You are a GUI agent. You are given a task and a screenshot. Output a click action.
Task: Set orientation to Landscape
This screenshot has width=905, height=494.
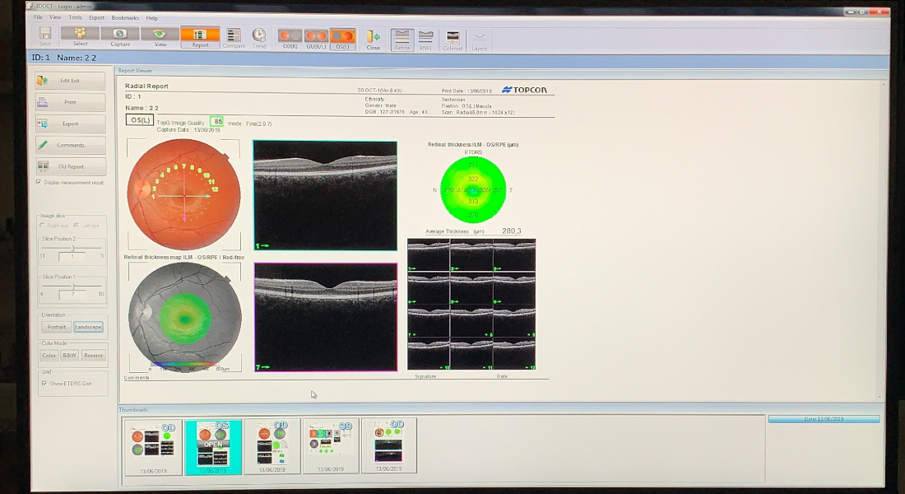(x=88, y=327)
